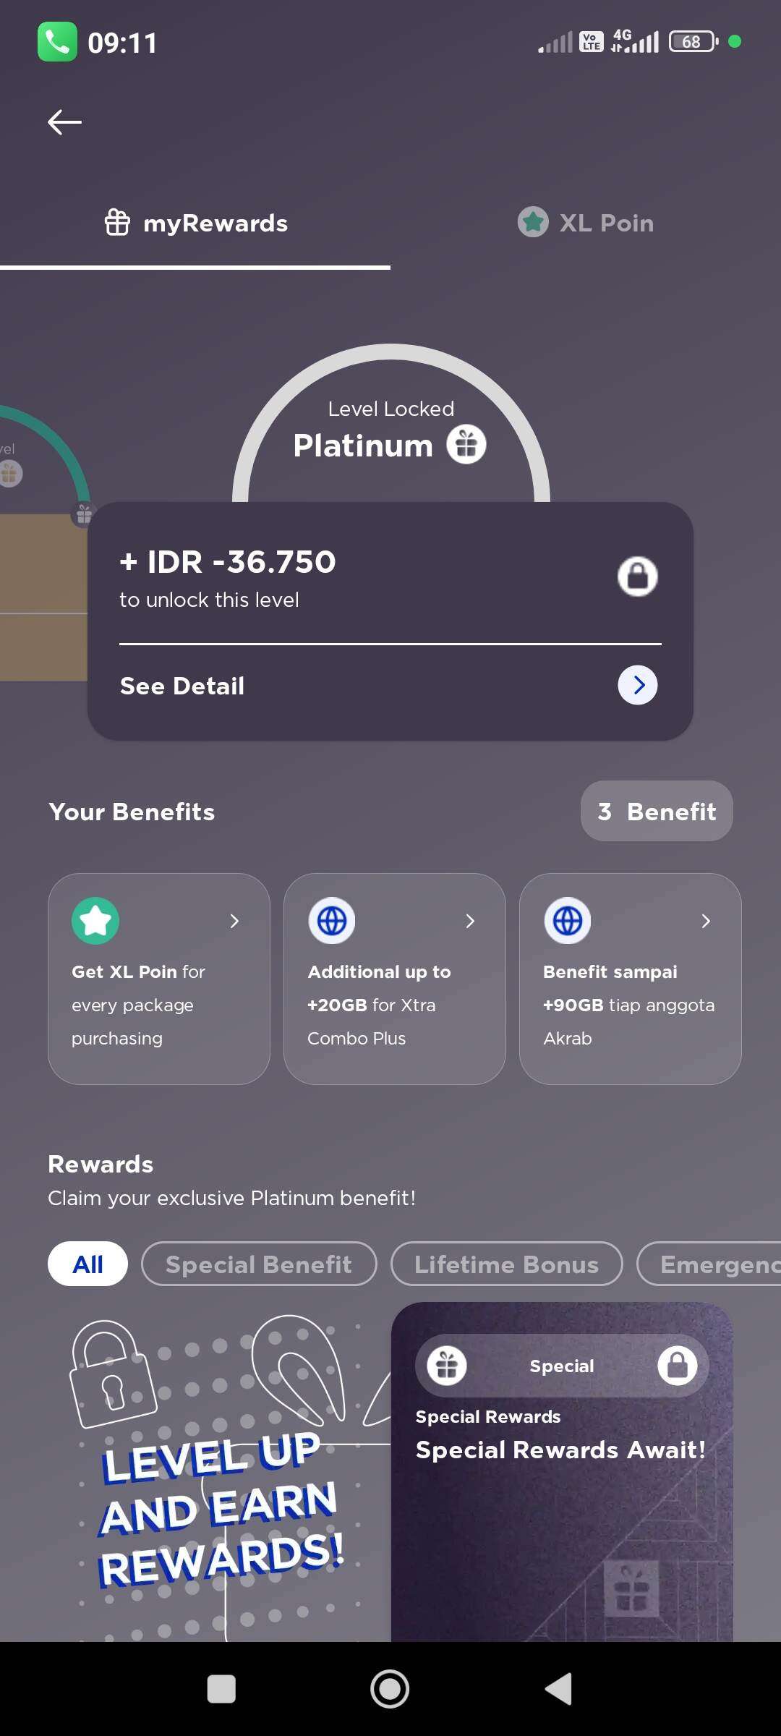Switch to the XL Poin tab

pos(586,223)
